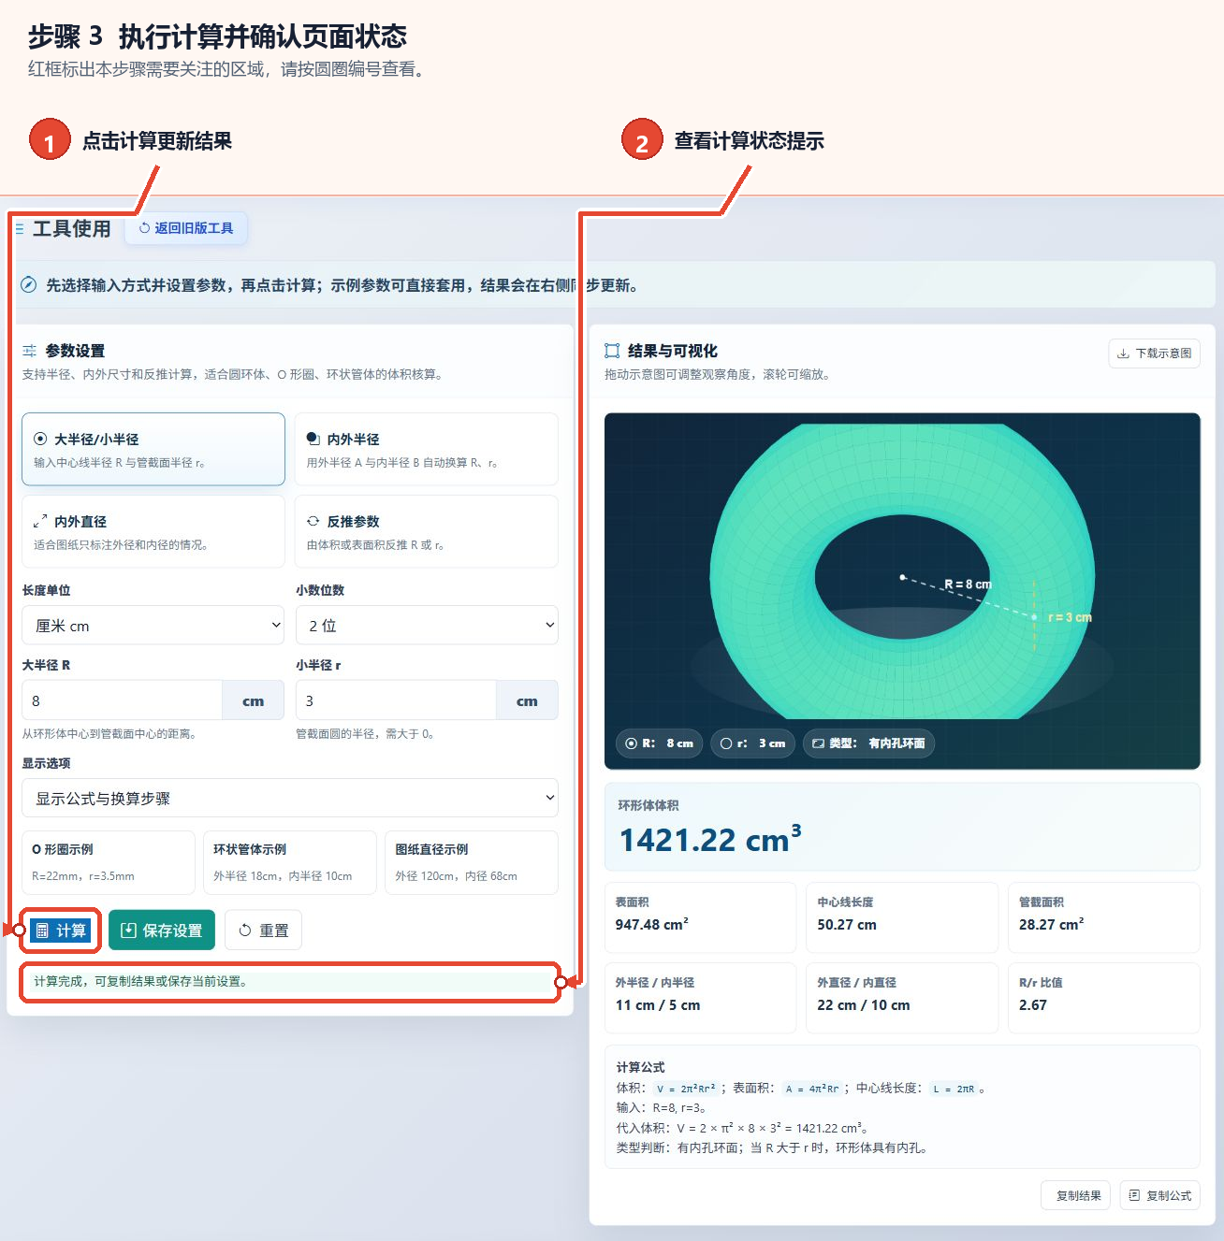Choose the 内外半径 input mode
Screen dimensions: 1224x1241
tap(427, 449)
